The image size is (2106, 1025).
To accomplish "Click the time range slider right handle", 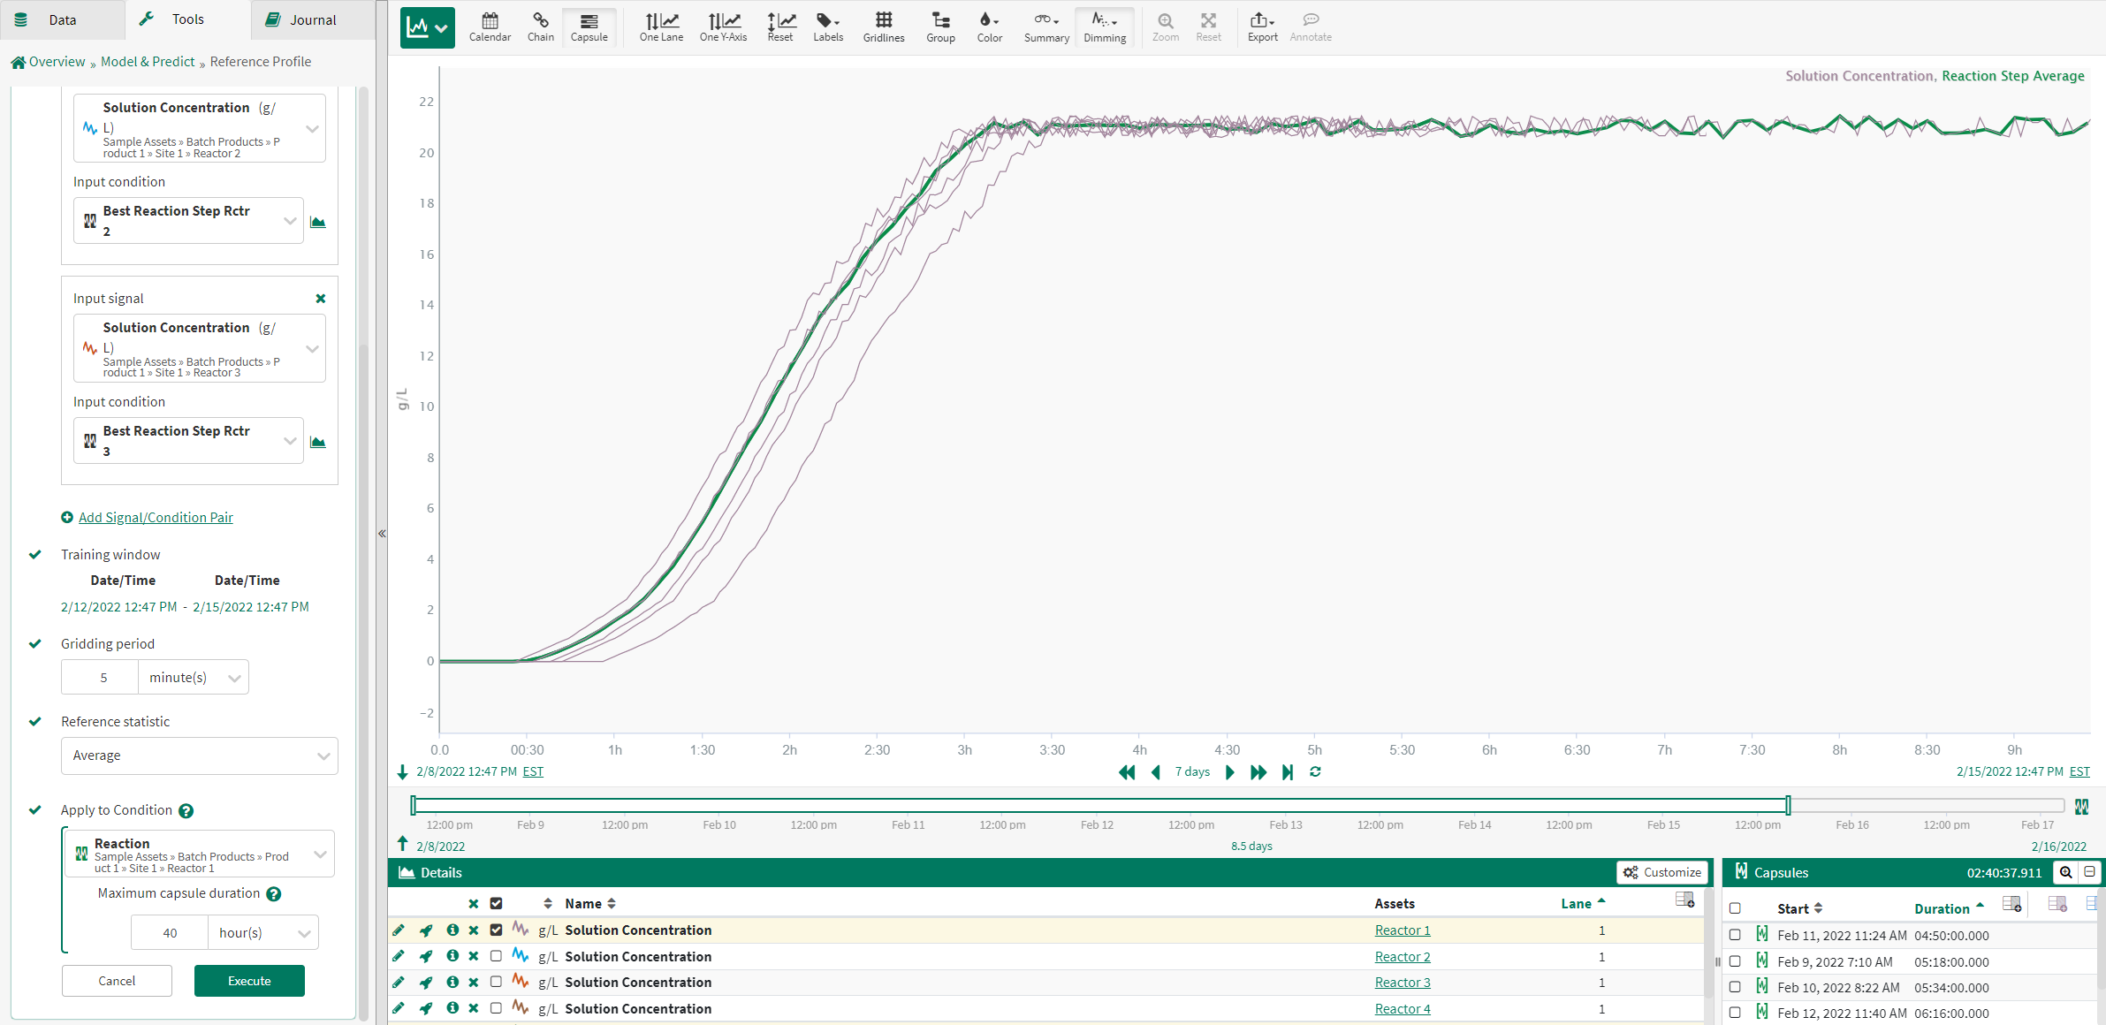I will (1788, 805).
